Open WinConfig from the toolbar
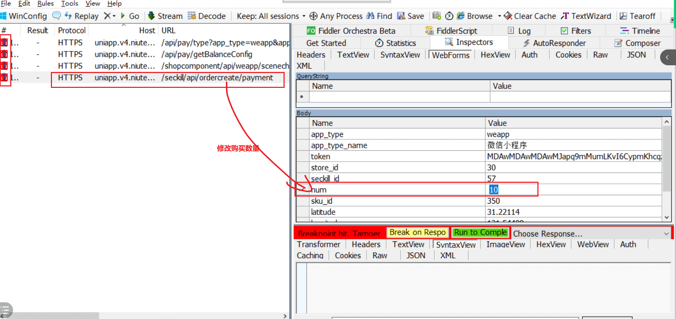 point(24,16)
